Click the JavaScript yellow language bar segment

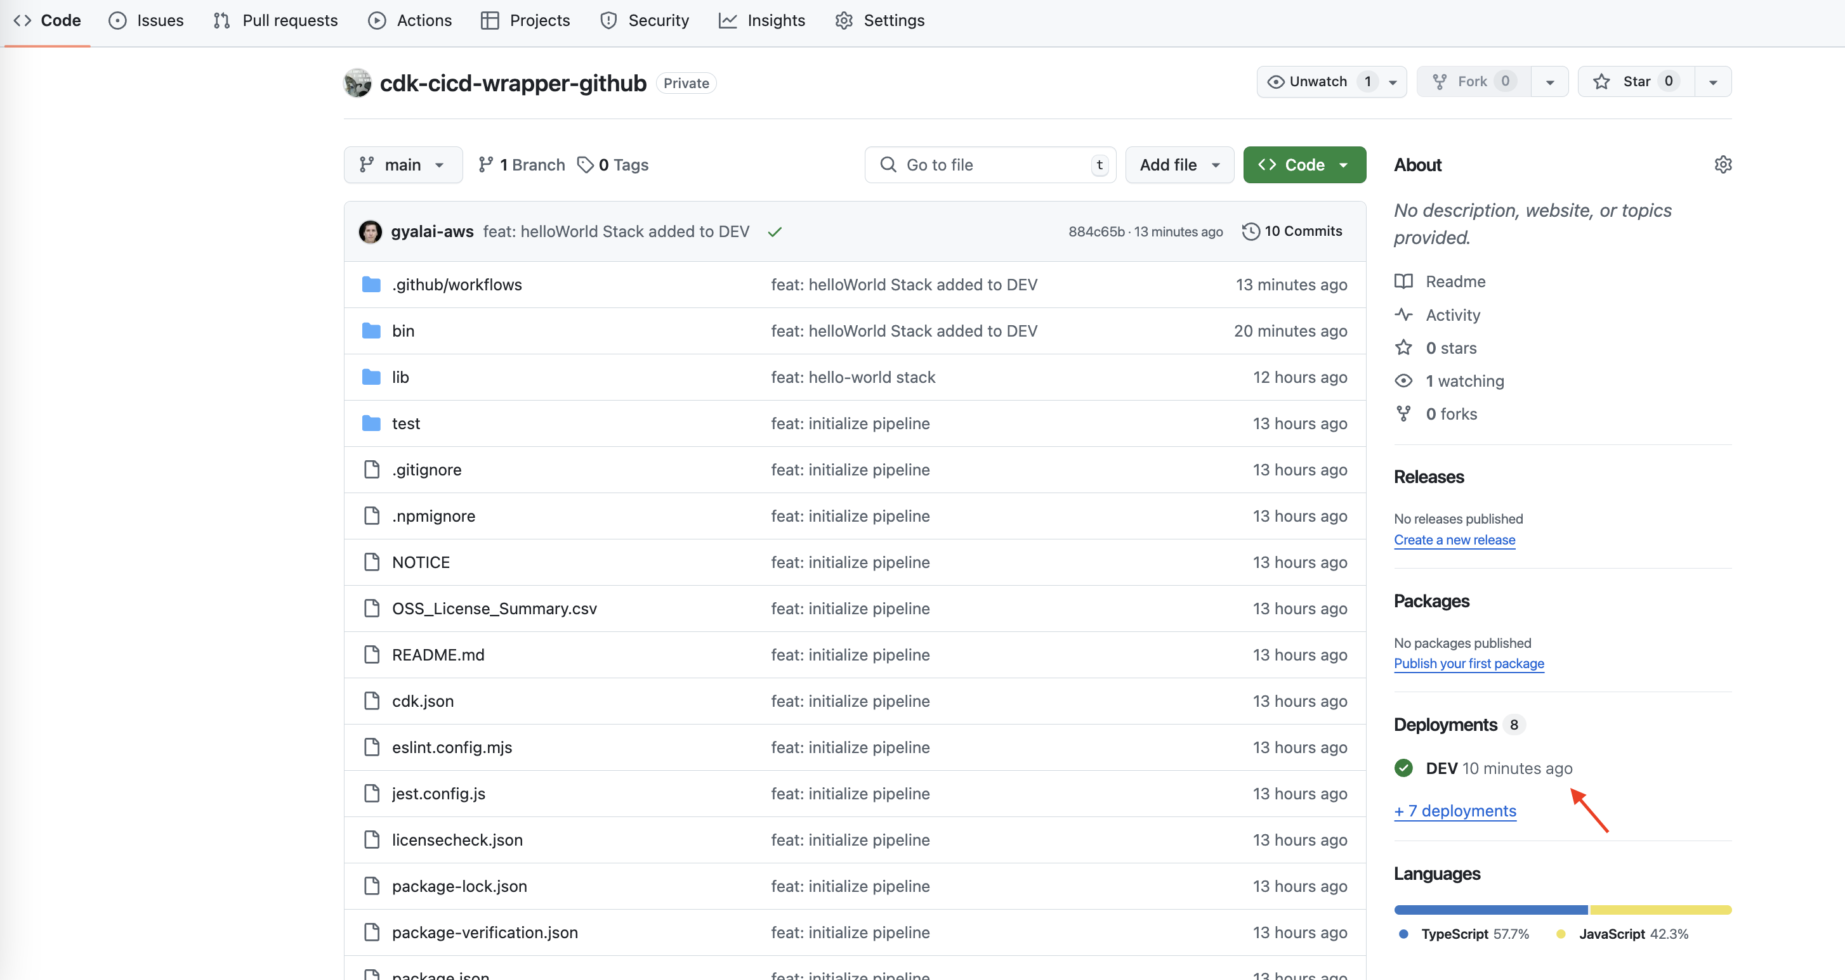tap(1660, 910)
